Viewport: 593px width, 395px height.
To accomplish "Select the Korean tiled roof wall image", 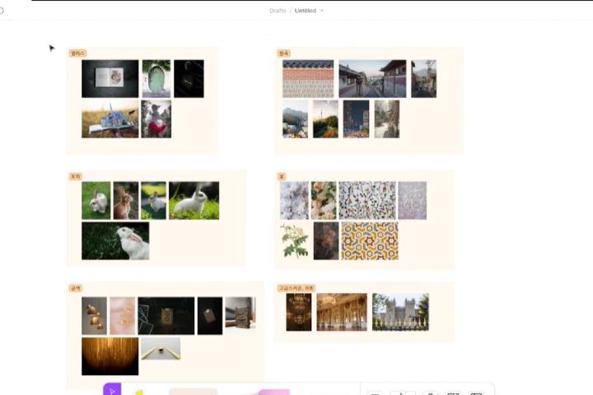I will (x=308, y=79).
